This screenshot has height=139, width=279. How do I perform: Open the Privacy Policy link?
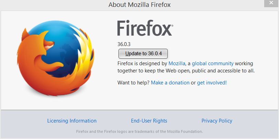point(217,121)
